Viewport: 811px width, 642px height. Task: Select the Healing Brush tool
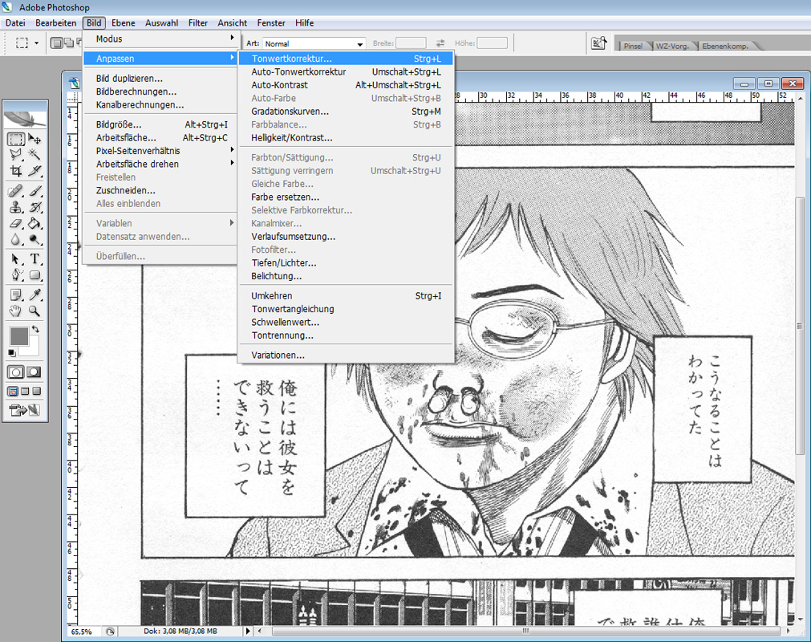click(x=15, y=191)
